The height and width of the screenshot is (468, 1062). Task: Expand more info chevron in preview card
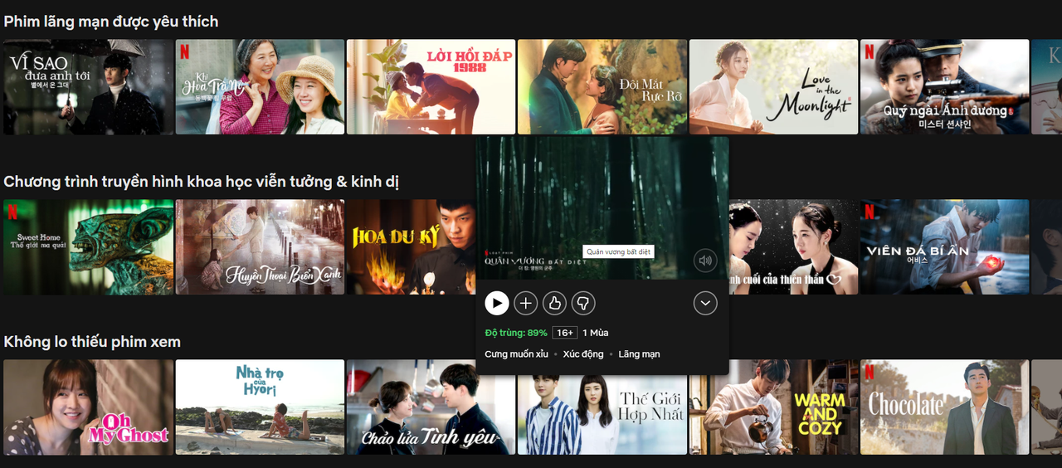(705, 303)
